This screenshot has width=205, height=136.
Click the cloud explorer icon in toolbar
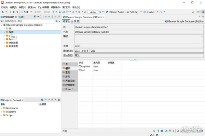click(x=64, y=12)
